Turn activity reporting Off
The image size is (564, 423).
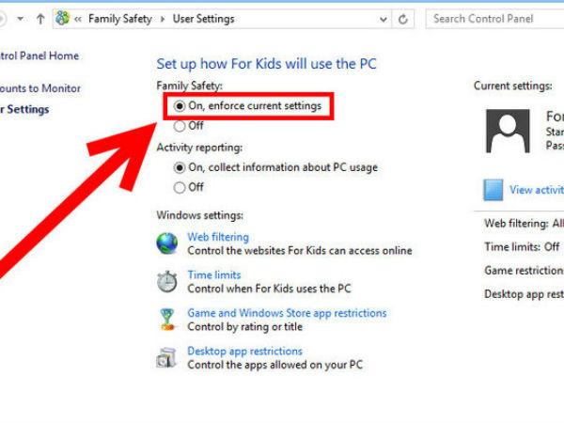(x=180, y=187)
